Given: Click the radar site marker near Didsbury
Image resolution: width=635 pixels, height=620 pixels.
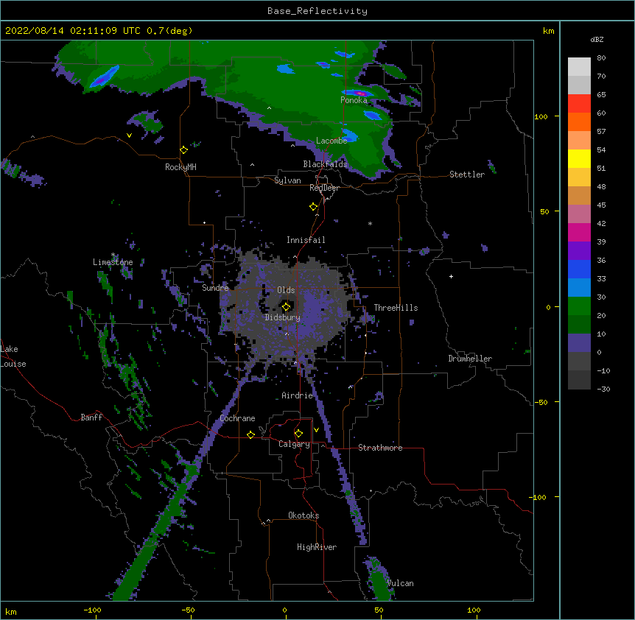Looking at the screenshot, I should (x=286, y=307).
